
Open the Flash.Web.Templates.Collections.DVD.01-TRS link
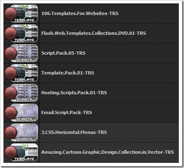[x=94, y=33]
